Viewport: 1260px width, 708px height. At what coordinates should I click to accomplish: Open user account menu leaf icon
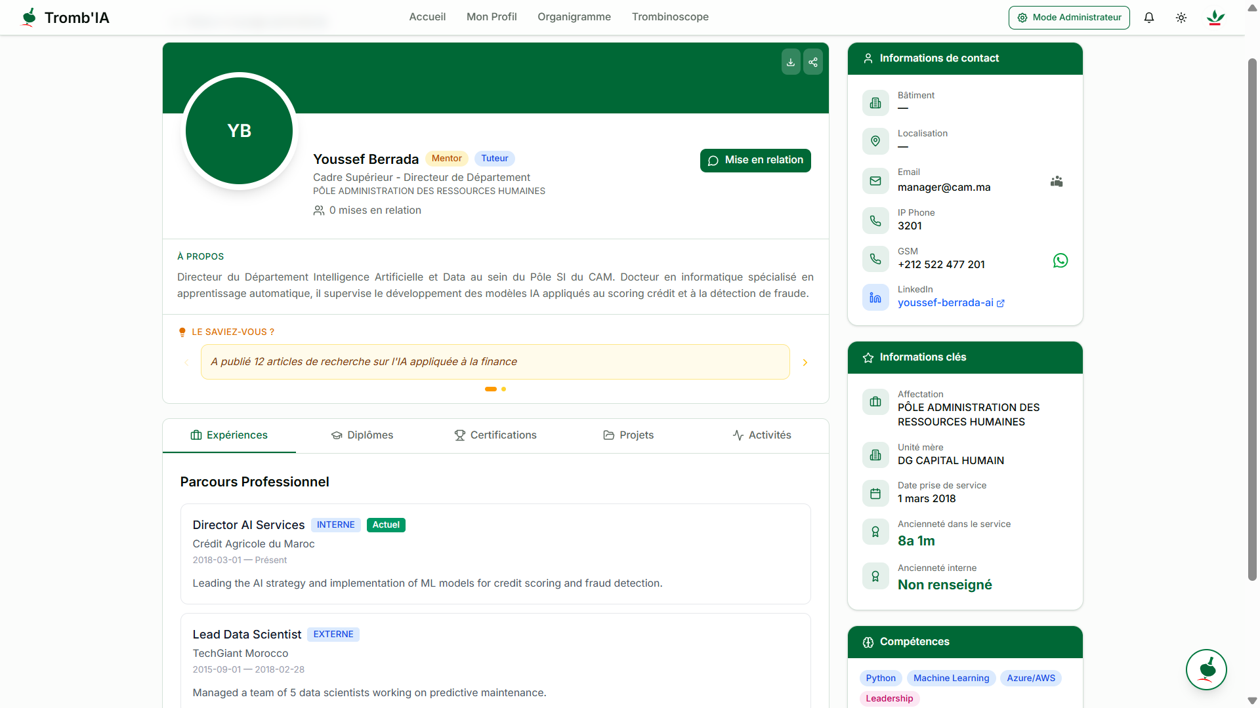click(1215, 18)
